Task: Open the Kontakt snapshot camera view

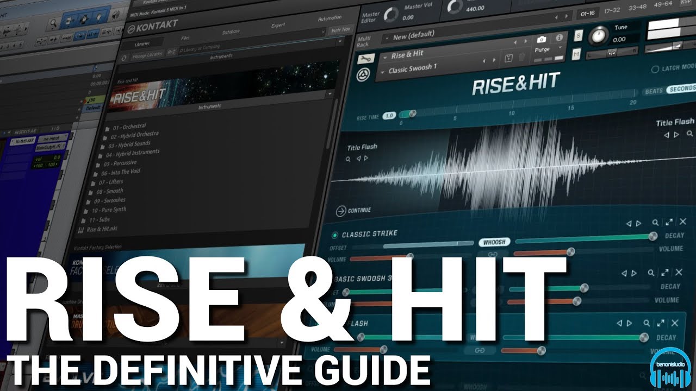Action: (x=542, y=39)
